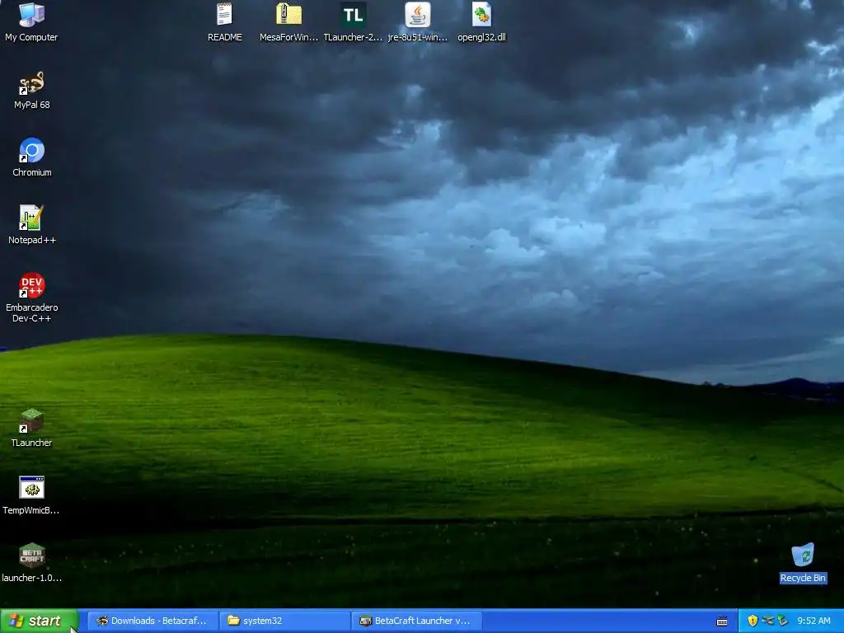
Task: Click the 9:52 AM clock
Action: pos(814,621)
